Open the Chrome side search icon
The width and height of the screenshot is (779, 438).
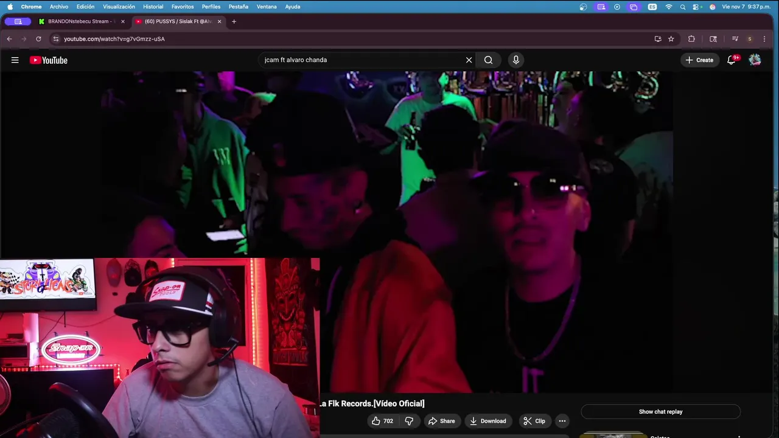click(x=713, y=39)
